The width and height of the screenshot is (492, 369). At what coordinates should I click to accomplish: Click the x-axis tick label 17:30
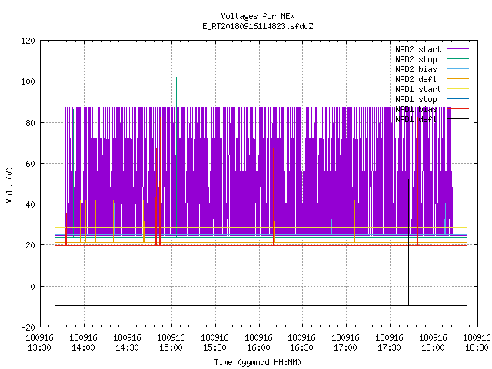(x=389, y=347)
